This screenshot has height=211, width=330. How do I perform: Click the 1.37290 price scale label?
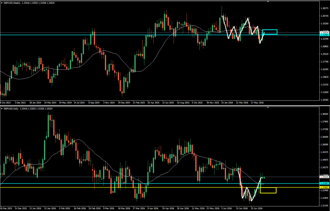[325, 129]
